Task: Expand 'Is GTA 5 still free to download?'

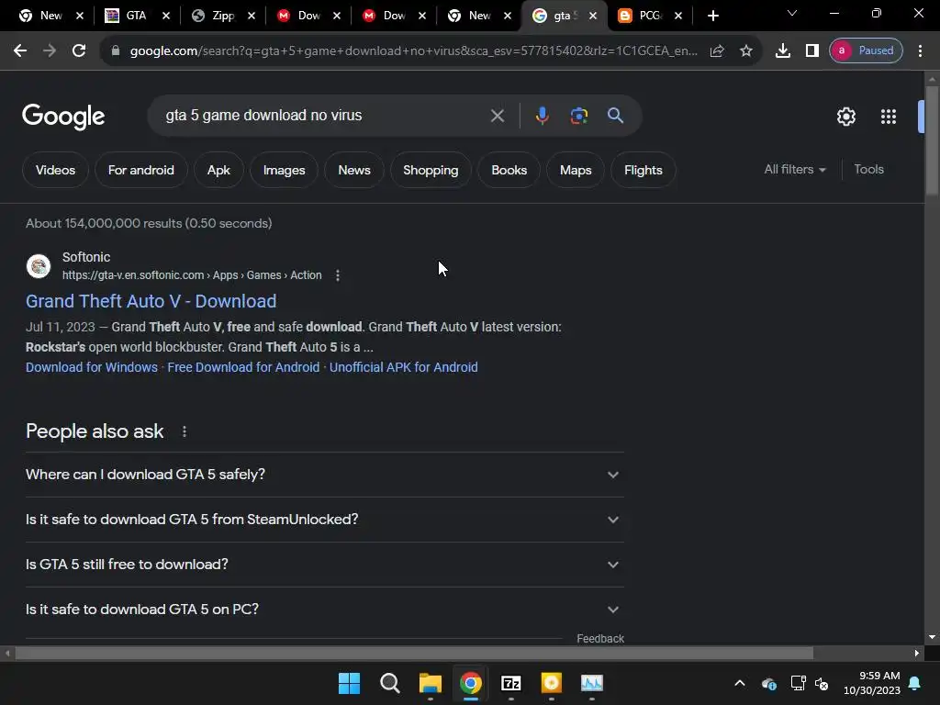Action: pyautogui.click(x=324, y=565)
